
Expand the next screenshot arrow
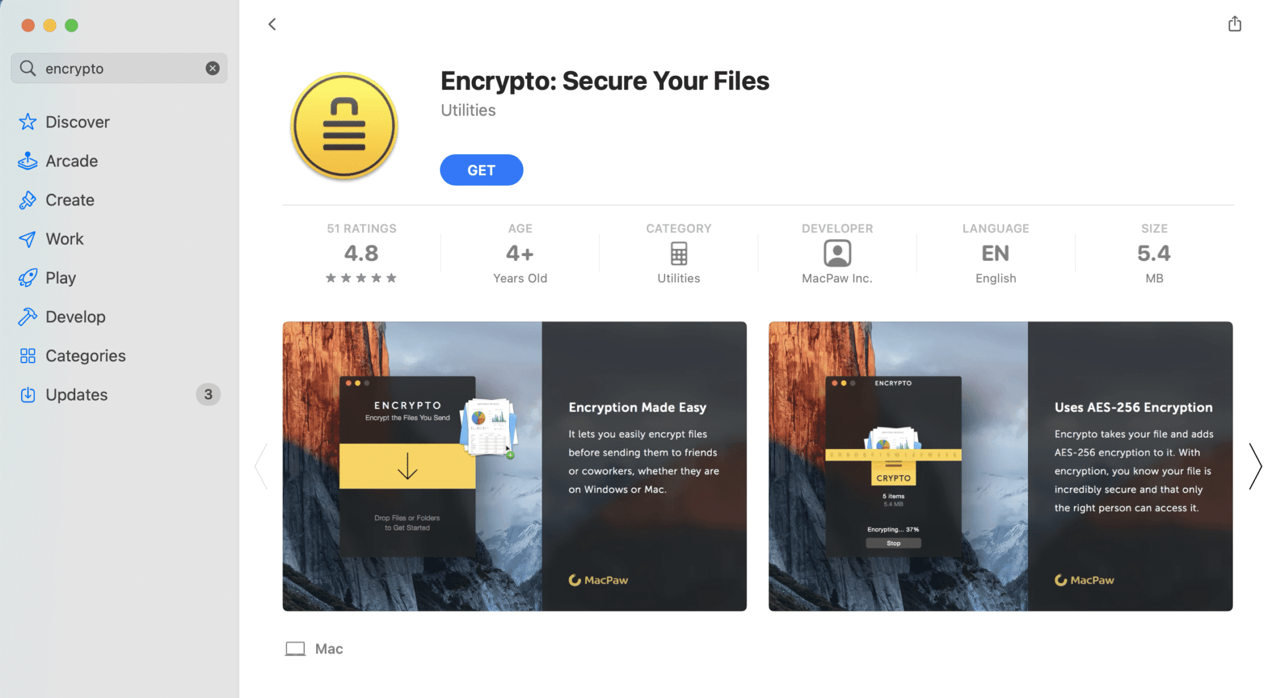coord(1254,465)
